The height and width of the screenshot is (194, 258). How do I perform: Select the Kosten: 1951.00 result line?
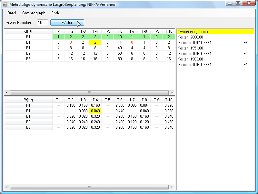(x=190, y=48)
